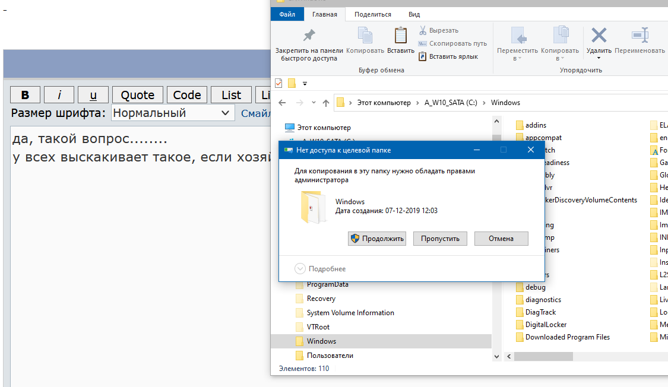Click the Code button in the editor
This screenshot has height=387, width=668.
click(x=187, y=94)
